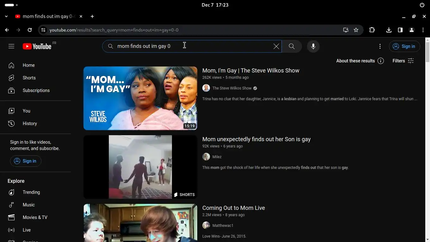The image size is (430, 242).
Task: Open Trending under Explore
Action: click(35, 192)
